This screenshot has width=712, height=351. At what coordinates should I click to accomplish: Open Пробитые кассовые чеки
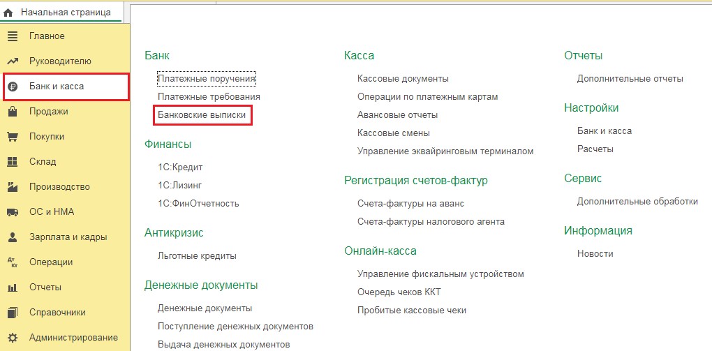coord(412,311)
